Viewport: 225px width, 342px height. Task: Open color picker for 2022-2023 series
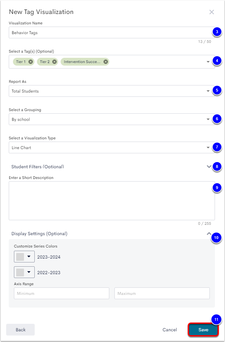[24, 272]
